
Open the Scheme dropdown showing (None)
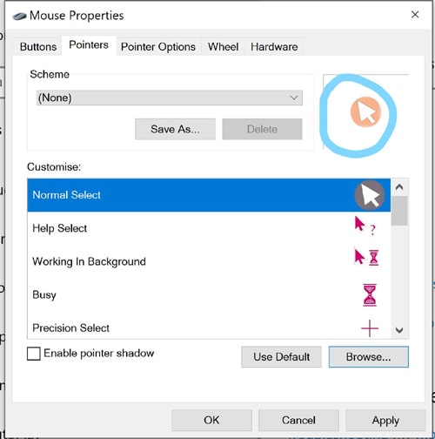pos(170,98)
